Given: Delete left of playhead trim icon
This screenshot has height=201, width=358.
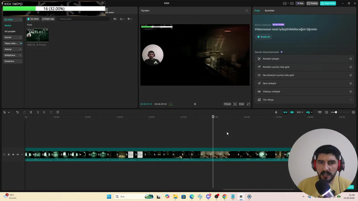Looking at the screenshot, I should (37, 112).
